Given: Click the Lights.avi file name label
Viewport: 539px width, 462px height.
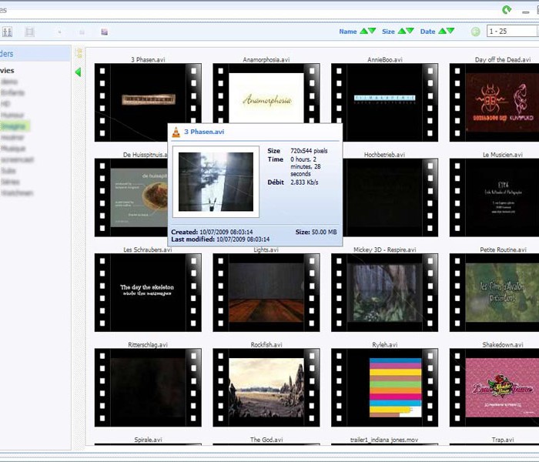Looking at the screenshot, I should [266, 250].
